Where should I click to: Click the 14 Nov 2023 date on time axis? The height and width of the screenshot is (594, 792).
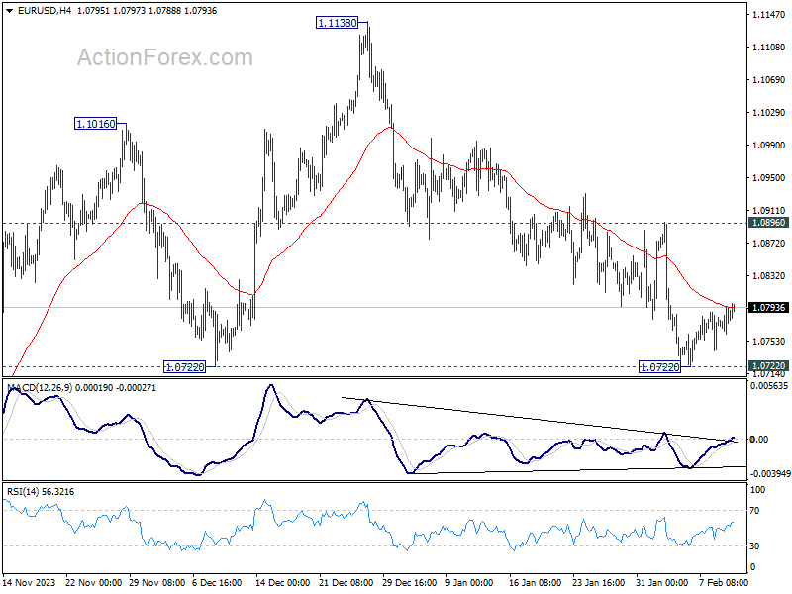point(30,583)
